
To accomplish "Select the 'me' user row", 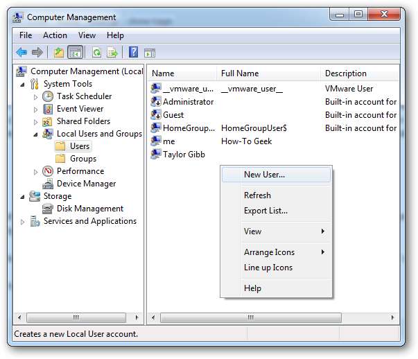I will tap(274, 141).
